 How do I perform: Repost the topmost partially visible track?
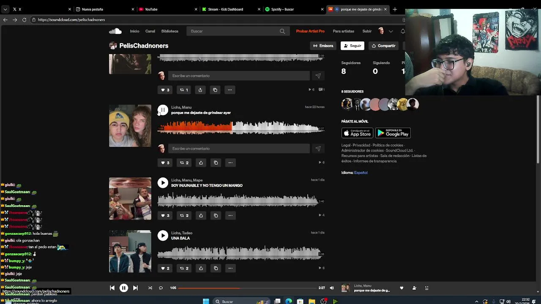pyautogui.click(x=184, y=90)
